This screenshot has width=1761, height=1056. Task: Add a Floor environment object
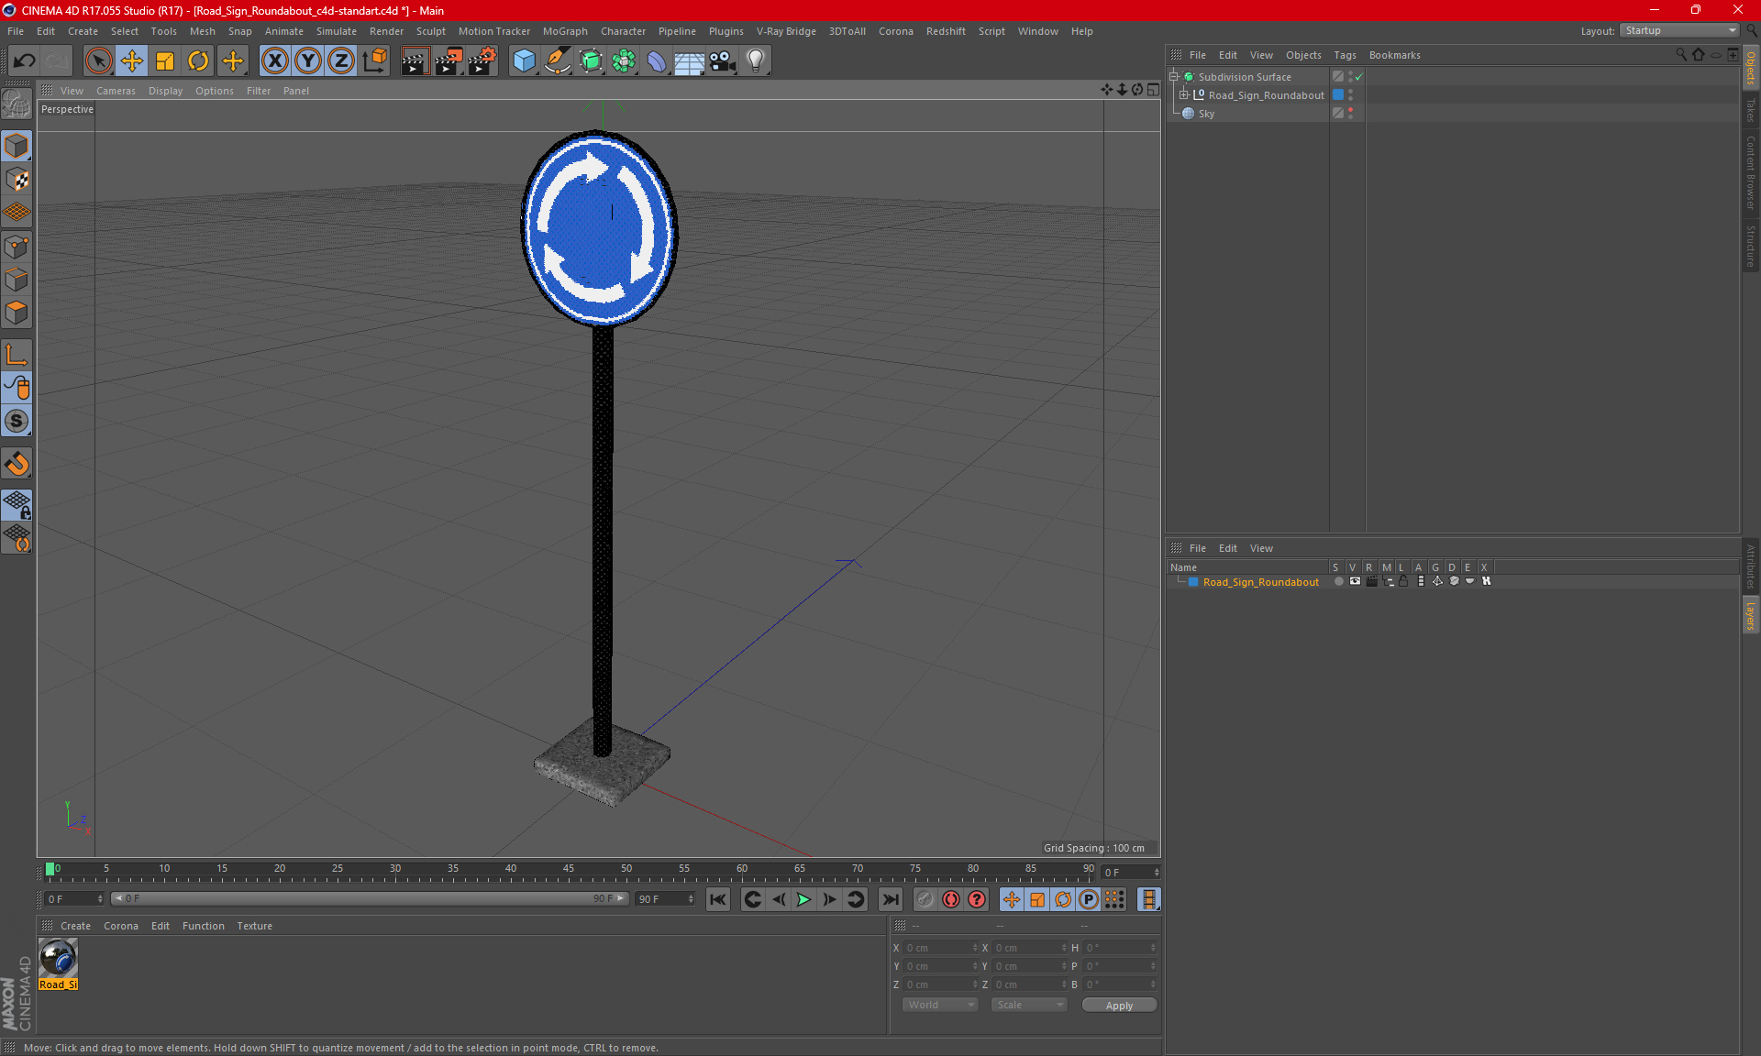click(x=689, y=61)
